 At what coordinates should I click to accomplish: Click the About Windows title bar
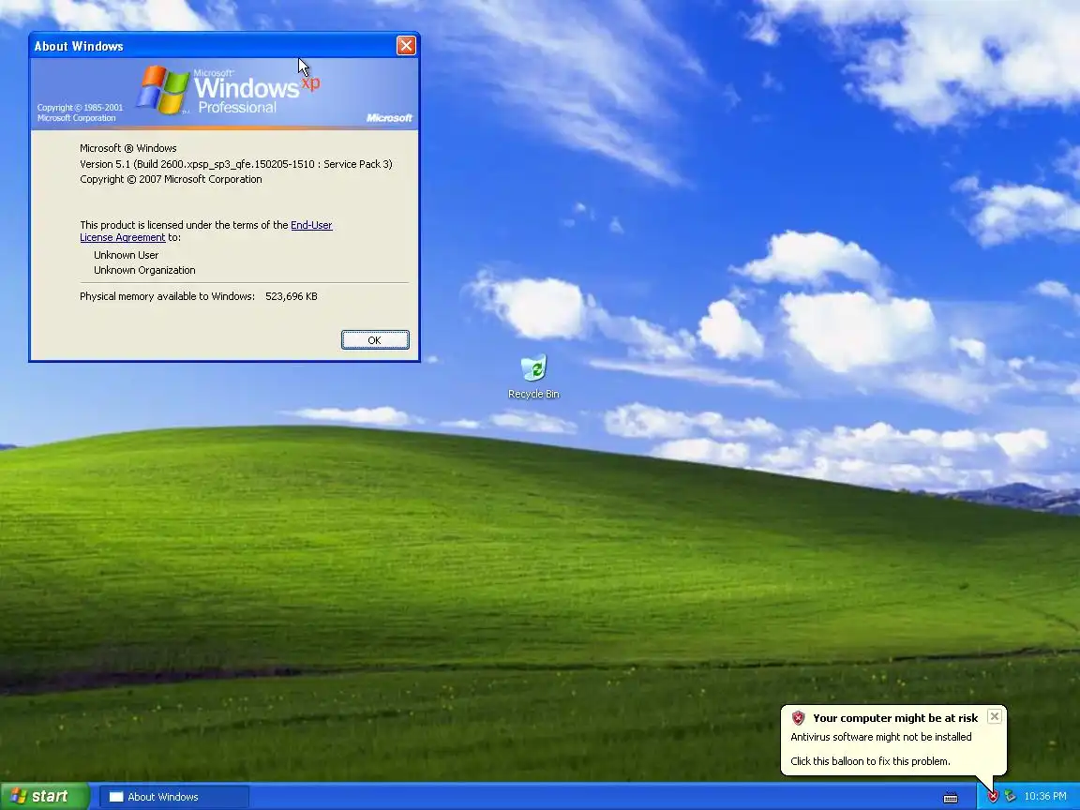pyautogui.click(x=214, y=46)
